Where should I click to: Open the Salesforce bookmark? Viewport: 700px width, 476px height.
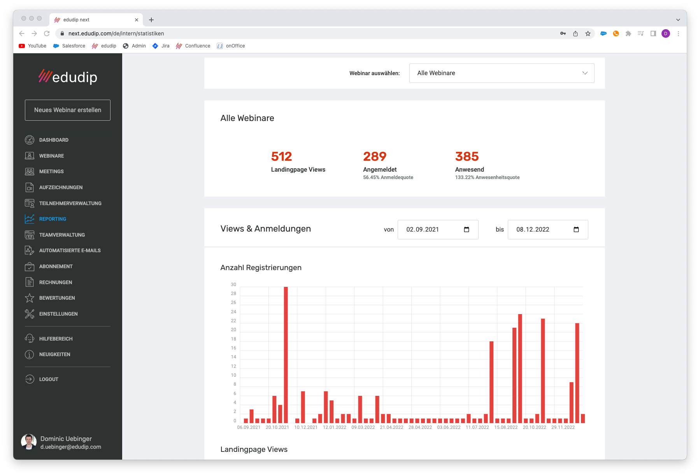click(69, 46)
